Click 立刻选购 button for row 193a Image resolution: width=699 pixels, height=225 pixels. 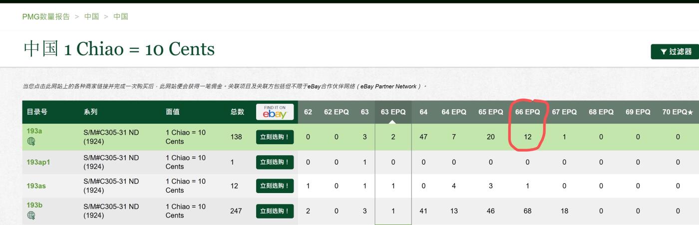point(275,137)
